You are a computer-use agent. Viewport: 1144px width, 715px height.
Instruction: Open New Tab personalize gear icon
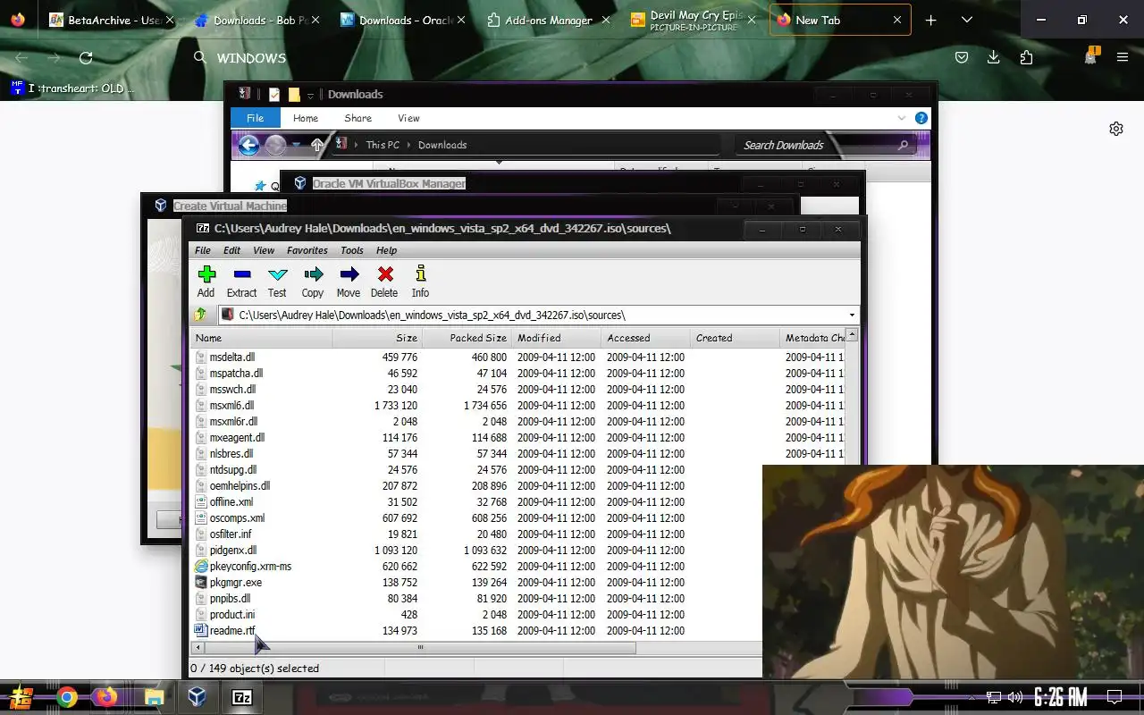pos(1116,129)
